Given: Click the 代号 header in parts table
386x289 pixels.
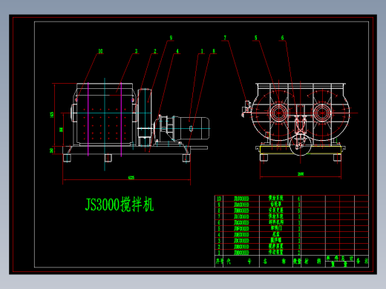Looking at the screenshot, I should (241, 262).
